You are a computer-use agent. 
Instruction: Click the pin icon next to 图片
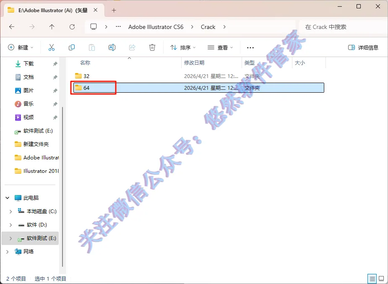tap(55, 91)
